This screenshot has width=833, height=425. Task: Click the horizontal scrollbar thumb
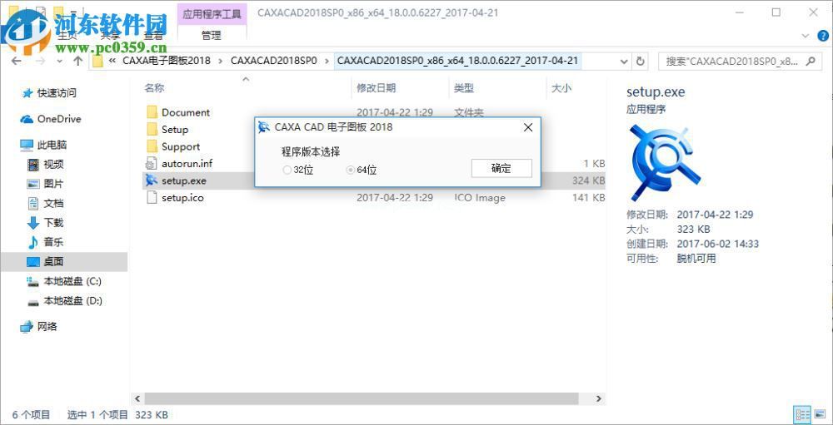tap(362, 398)
